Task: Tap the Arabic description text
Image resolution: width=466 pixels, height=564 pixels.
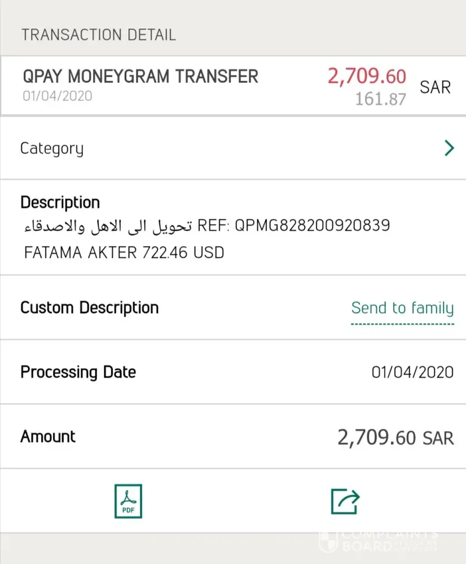Action: coord(108,226)
